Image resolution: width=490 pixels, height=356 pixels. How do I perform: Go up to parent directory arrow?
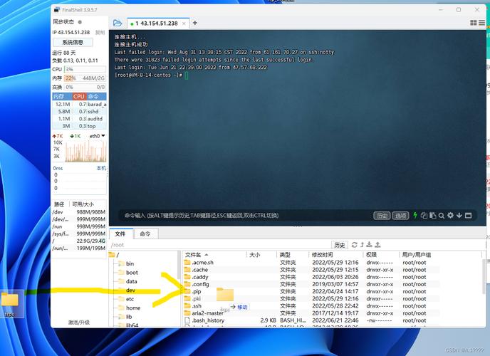(x=362, y=245)
